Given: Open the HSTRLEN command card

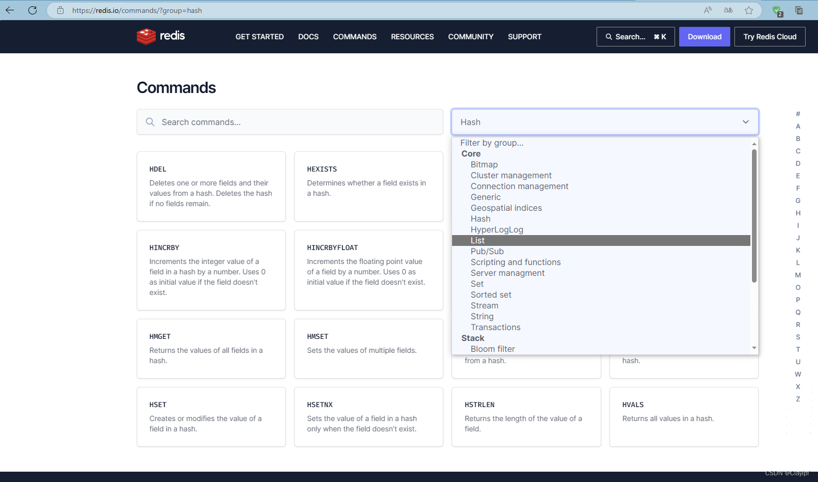Looking at the screenshot, I should tap(526, 417).
